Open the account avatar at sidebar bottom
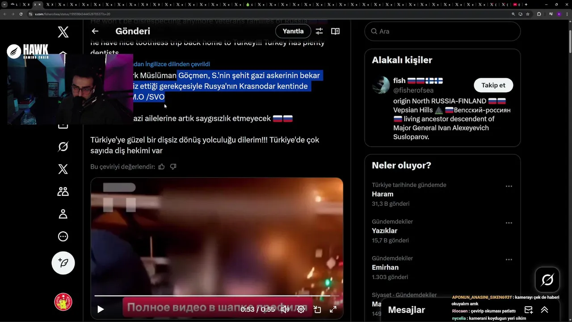 tap(63, 302)
